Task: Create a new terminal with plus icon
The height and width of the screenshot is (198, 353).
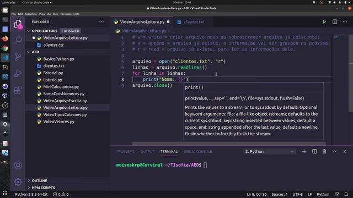Action: tap(304, 152)
